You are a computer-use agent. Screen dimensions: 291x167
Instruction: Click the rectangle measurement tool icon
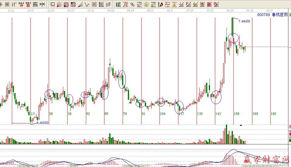pyautogui.click(x=52, y=5)
